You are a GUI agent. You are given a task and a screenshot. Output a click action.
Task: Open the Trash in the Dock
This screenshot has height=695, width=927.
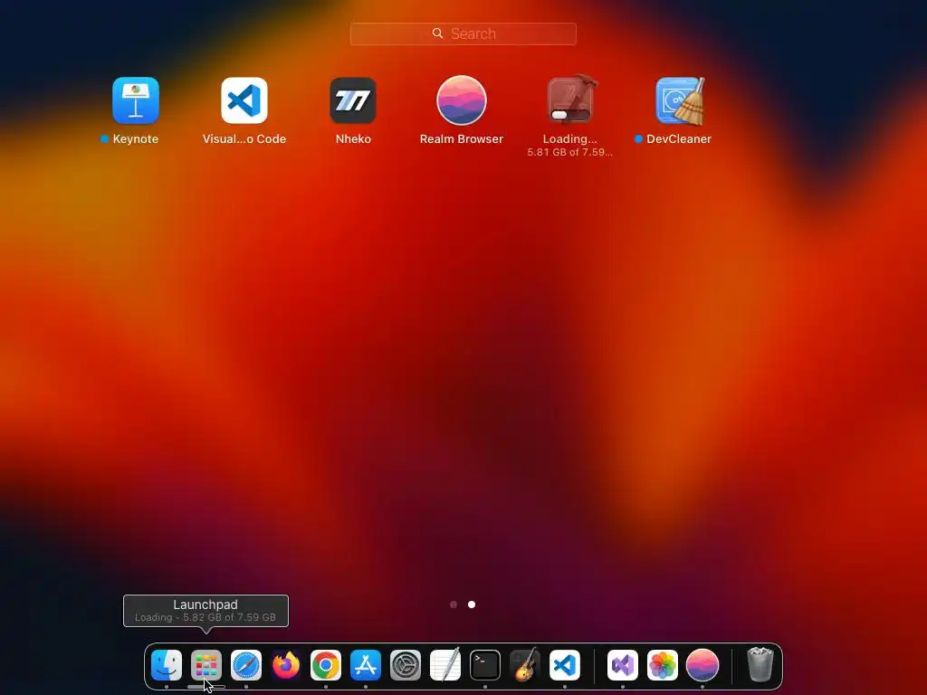pos(760,664)
